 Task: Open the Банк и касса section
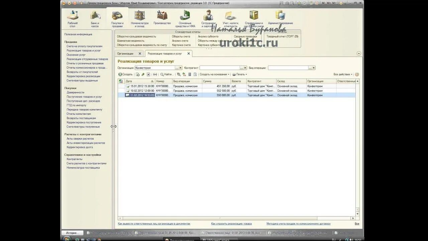click(95, 19)
